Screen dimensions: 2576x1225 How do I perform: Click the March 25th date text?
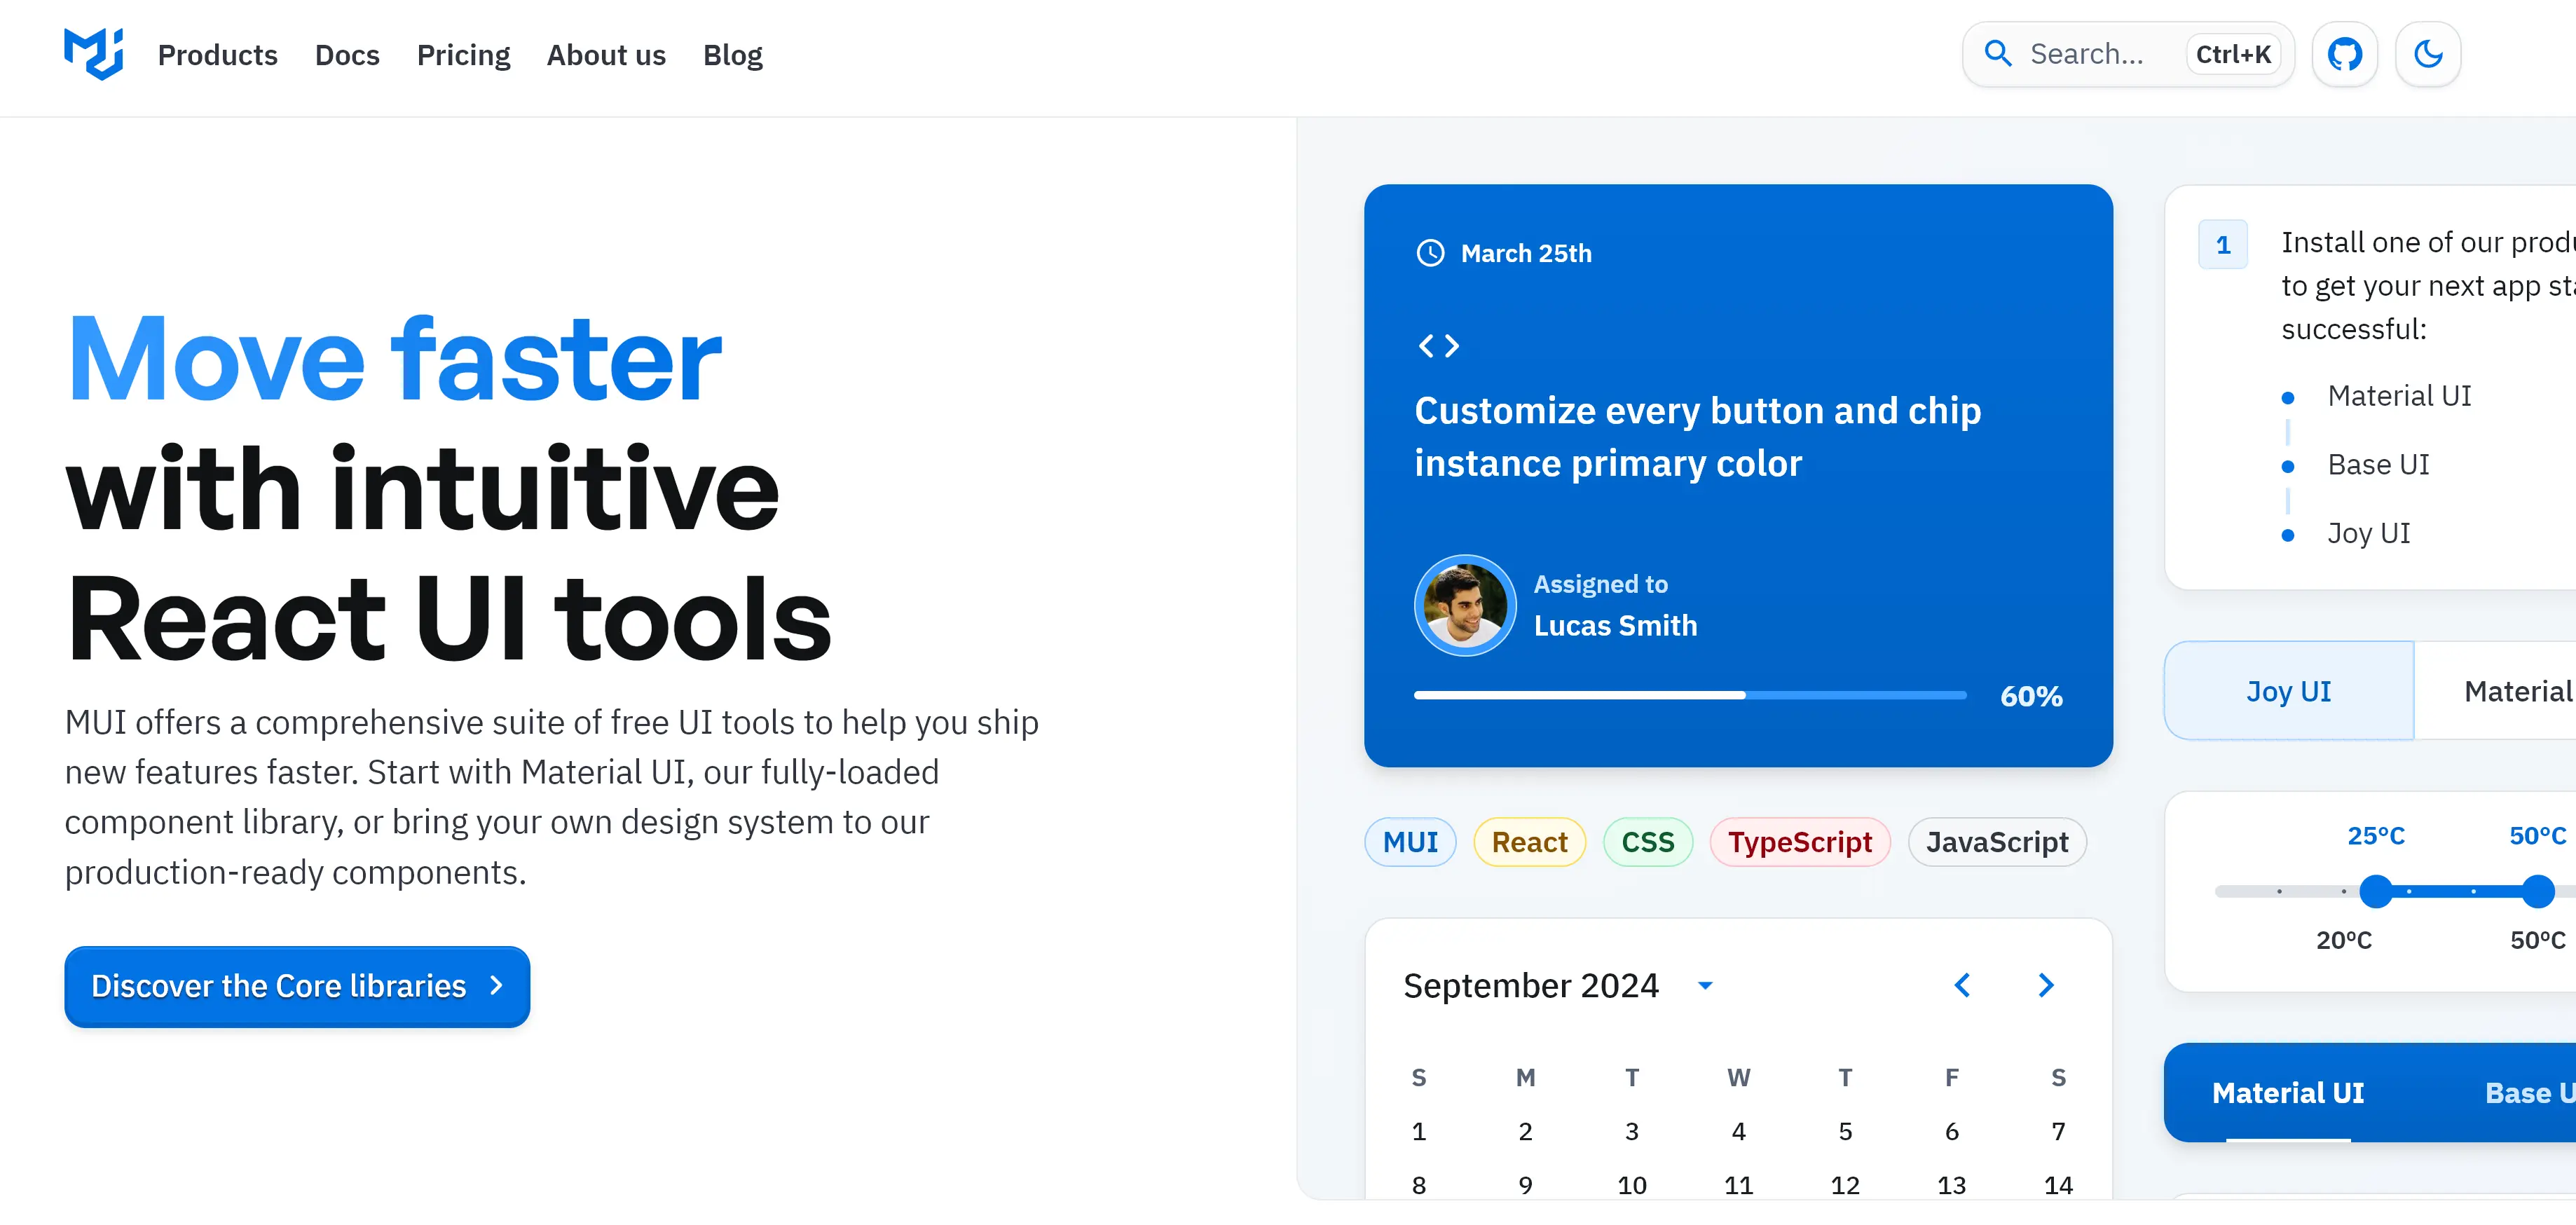coord(1526,254)
